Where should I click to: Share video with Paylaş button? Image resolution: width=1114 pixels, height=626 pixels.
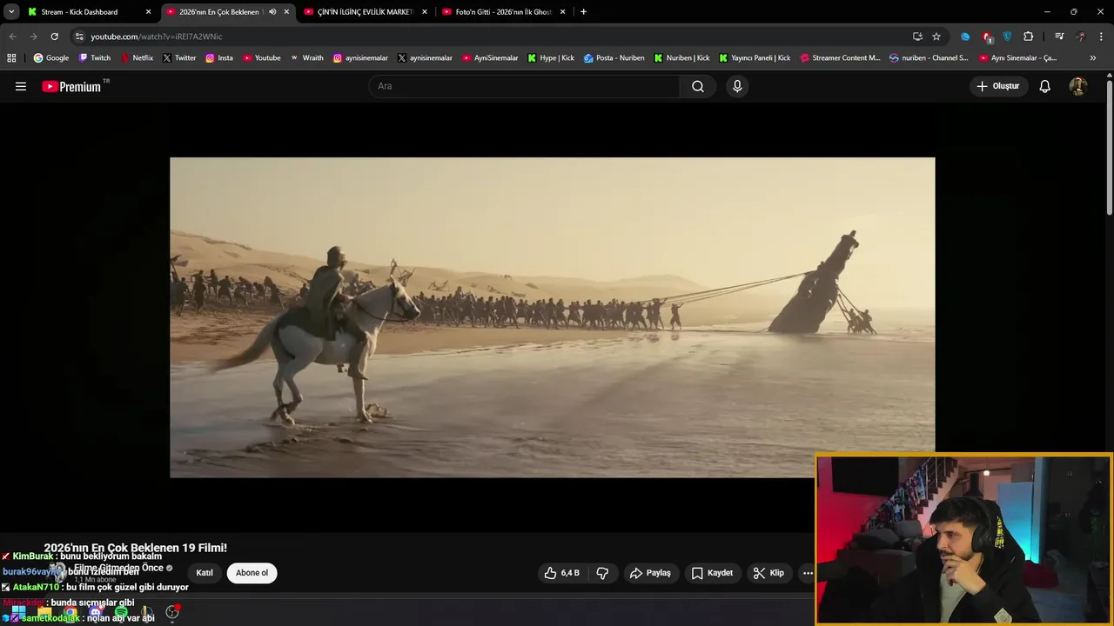click(x=651, y=573)
